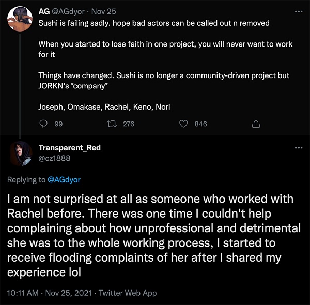Click the Twitter Web App source link
Screen dimensions: 310x305
[x=128, y=293]
